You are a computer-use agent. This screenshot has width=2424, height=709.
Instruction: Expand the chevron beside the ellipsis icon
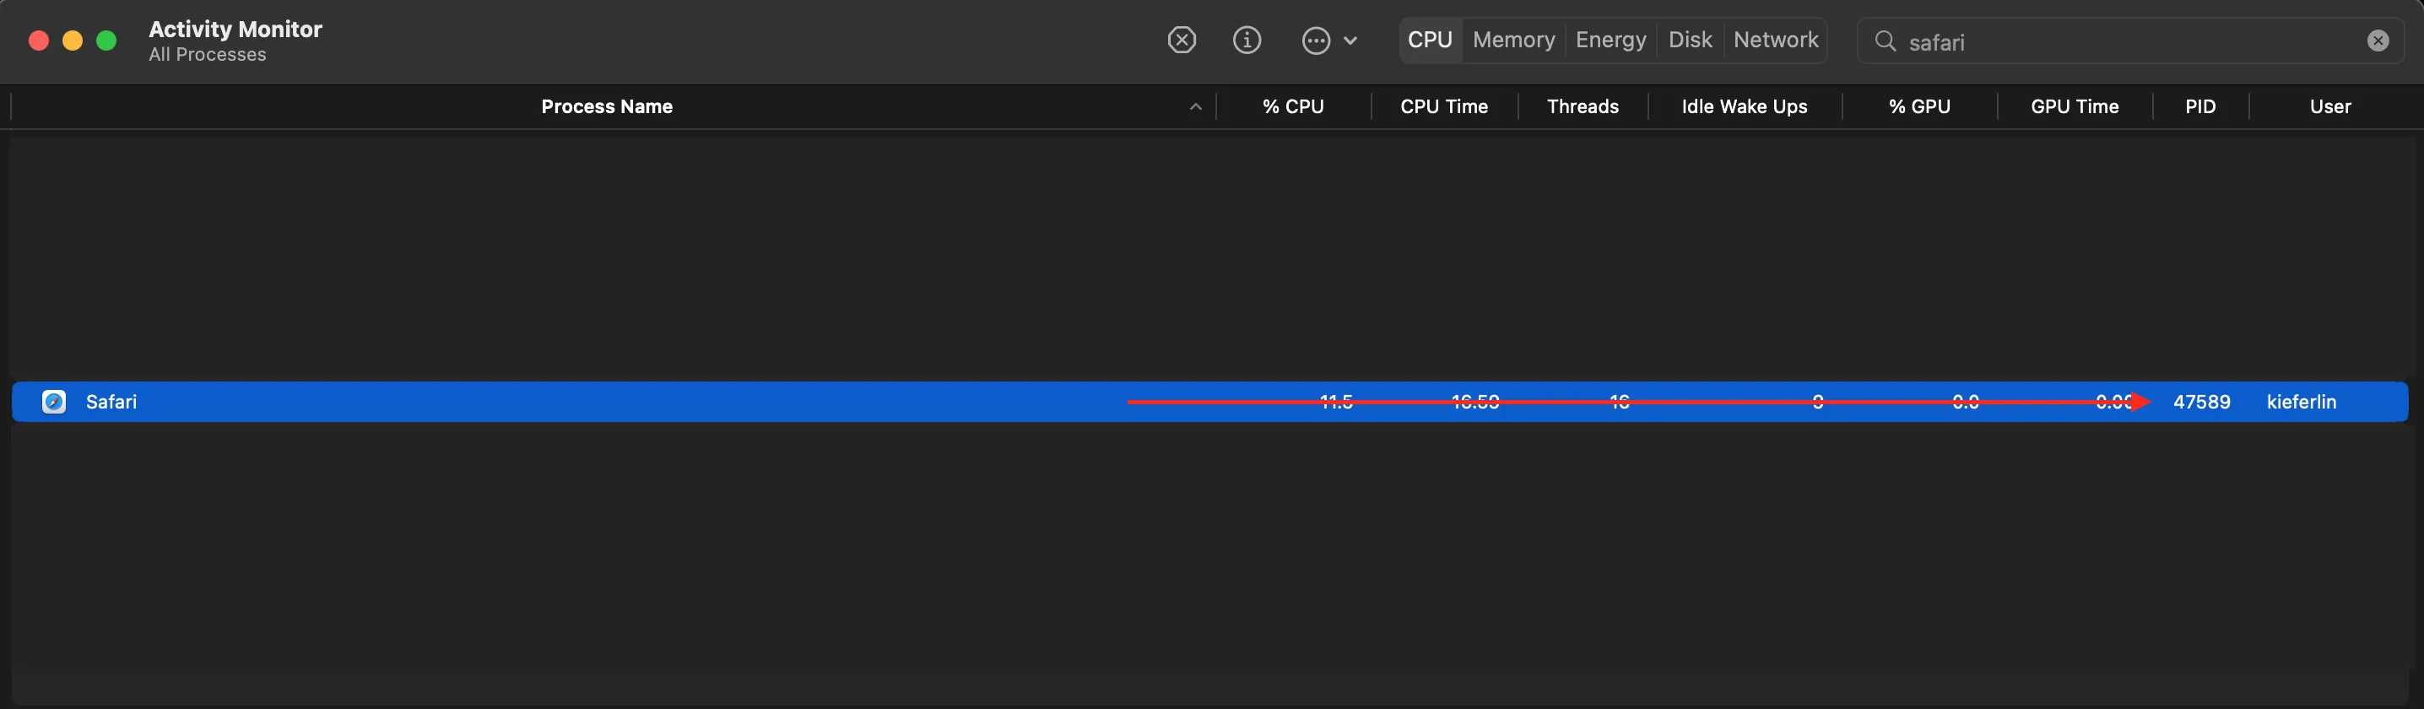pos(1350,41)
